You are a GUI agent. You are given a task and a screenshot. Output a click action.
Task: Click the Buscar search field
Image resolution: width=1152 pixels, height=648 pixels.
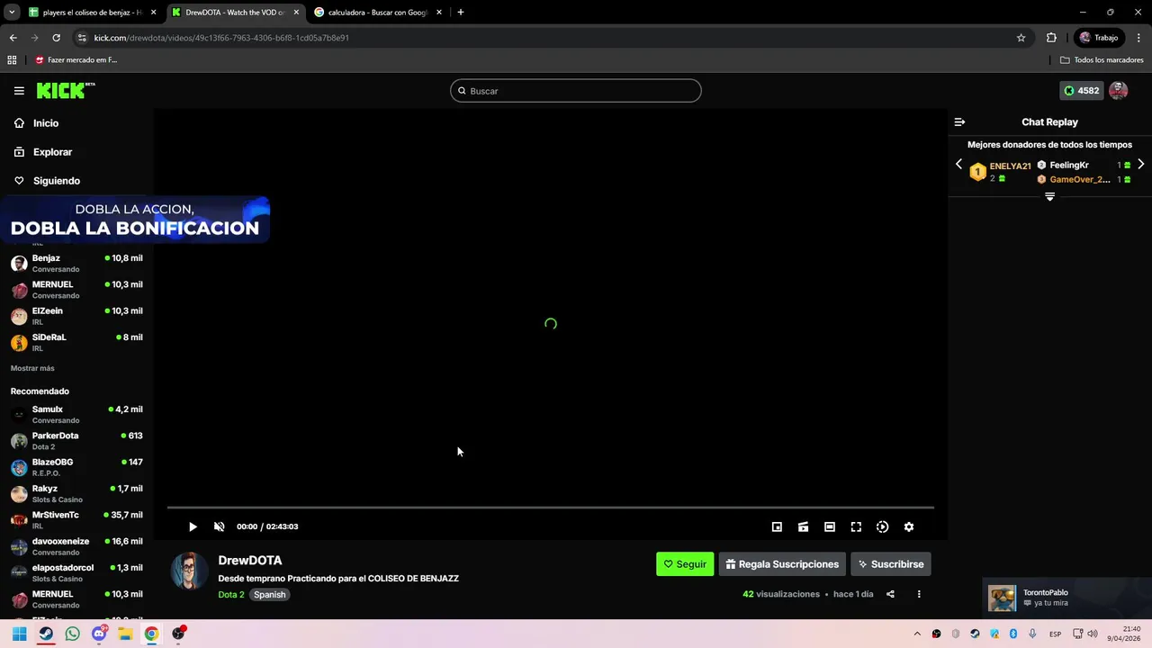576,91
